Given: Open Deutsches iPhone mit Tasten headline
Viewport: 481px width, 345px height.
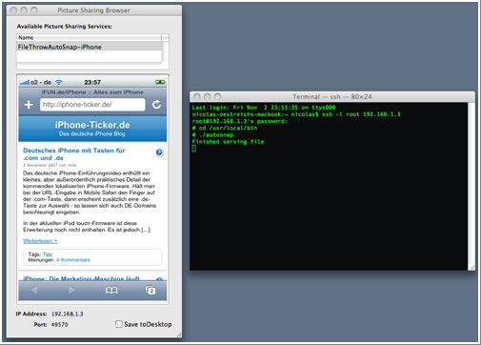Looking at the screenshot, I should [x=74, y=154].
